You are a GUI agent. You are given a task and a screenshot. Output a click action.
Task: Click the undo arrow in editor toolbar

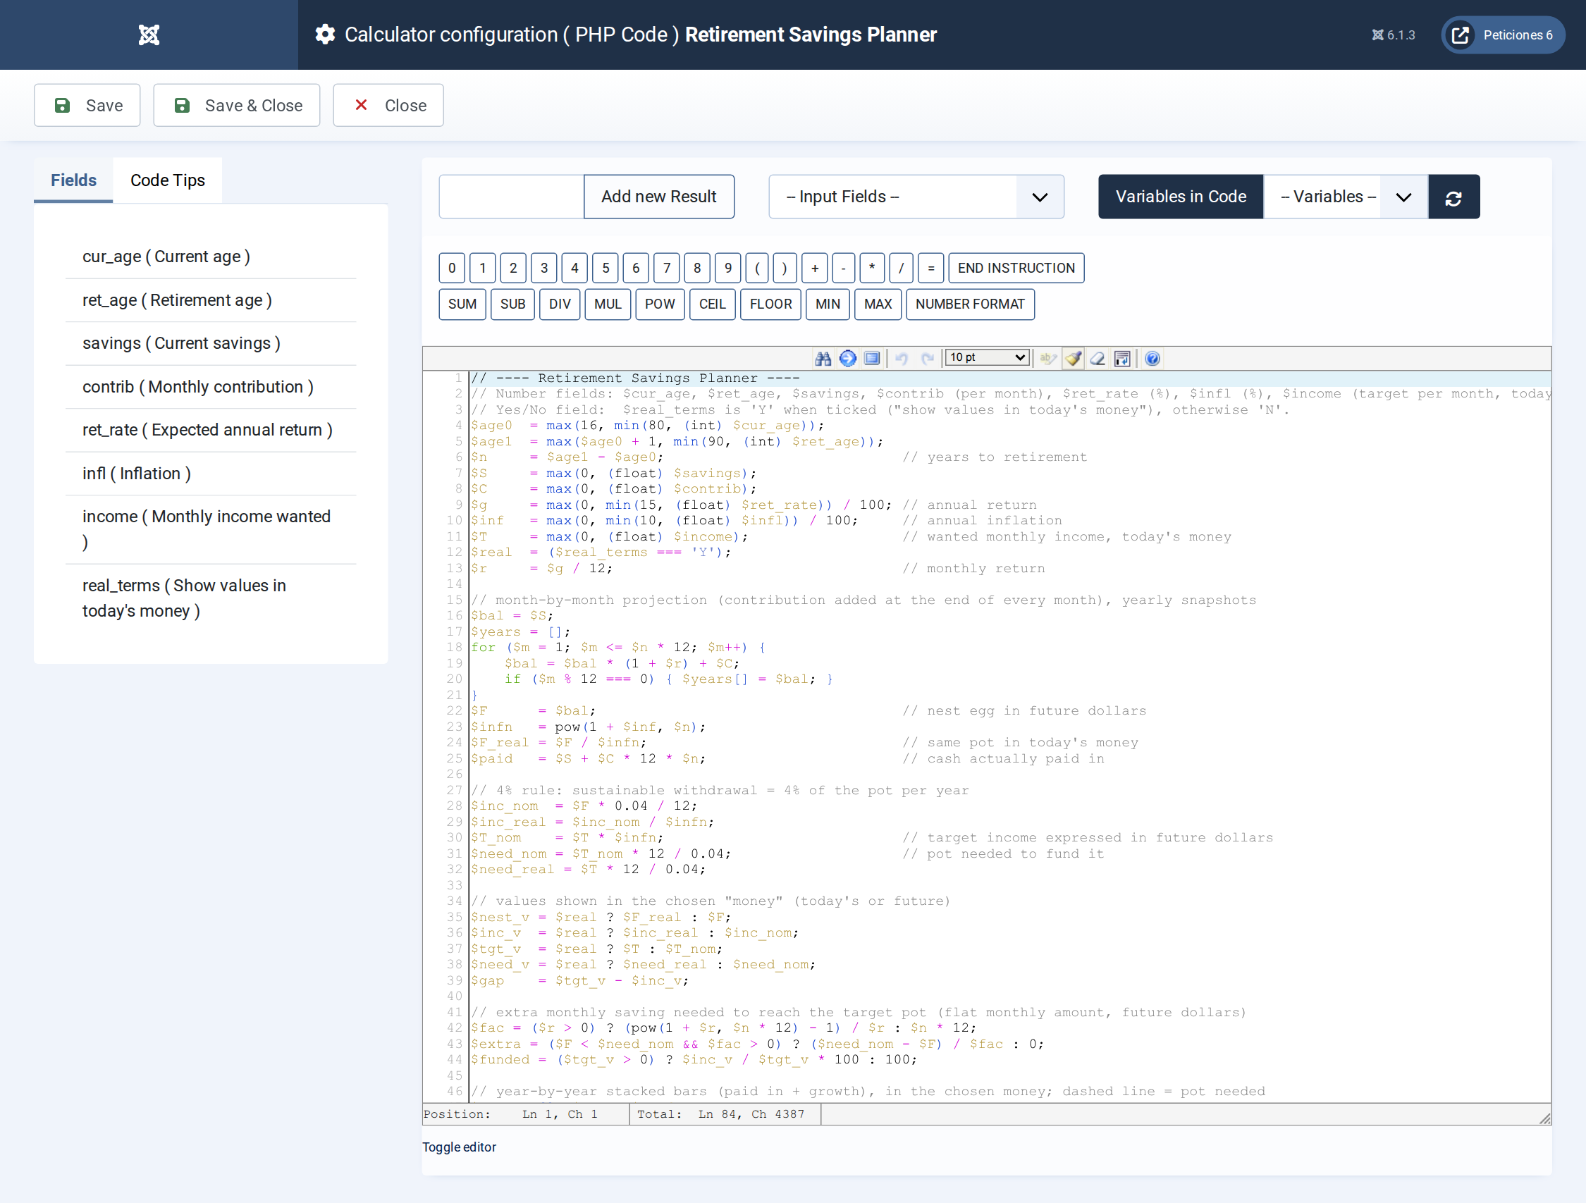coord(902,358)
